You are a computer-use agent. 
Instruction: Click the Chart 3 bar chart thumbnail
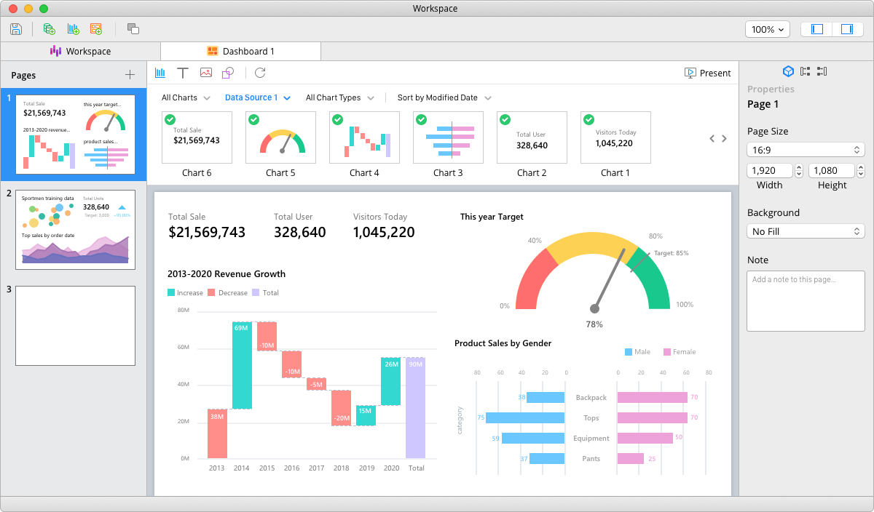pos(448,137)
